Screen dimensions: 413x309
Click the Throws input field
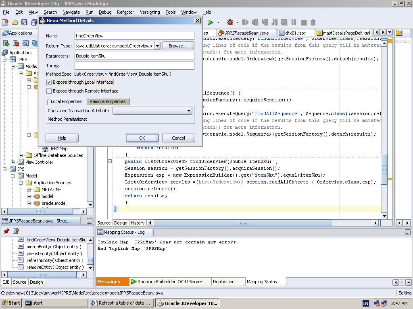(x=134, y=66)
